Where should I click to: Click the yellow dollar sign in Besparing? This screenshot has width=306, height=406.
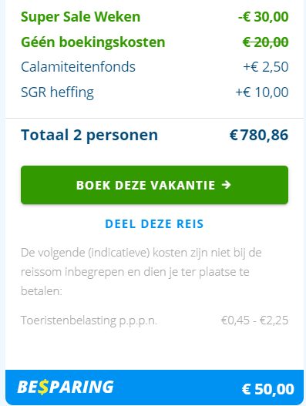coord(43,388)
